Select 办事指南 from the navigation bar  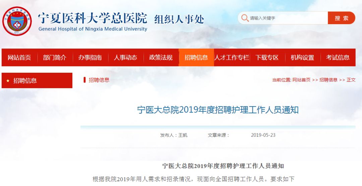tap(90, 58)
